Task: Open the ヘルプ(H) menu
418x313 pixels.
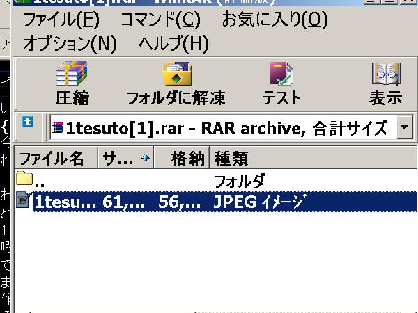Action: (173, 44)
